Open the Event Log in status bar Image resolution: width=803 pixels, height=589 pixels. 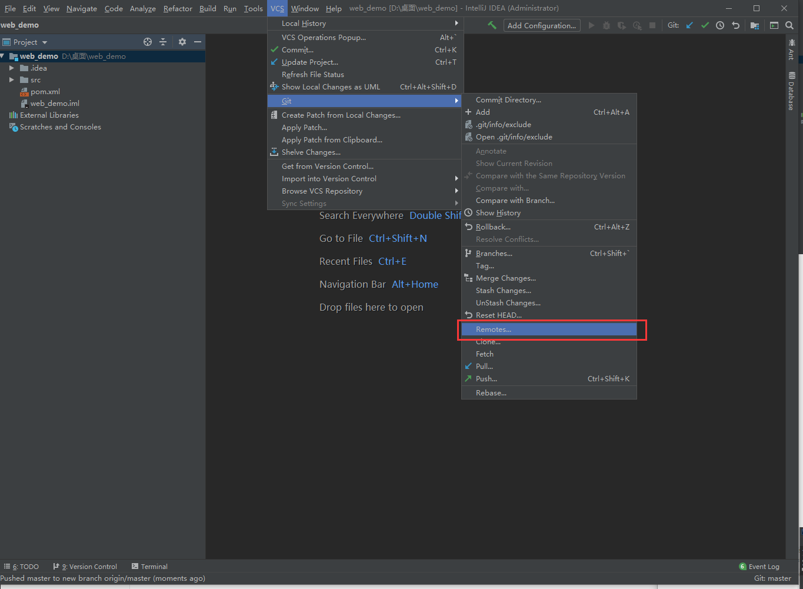[759, 567]
